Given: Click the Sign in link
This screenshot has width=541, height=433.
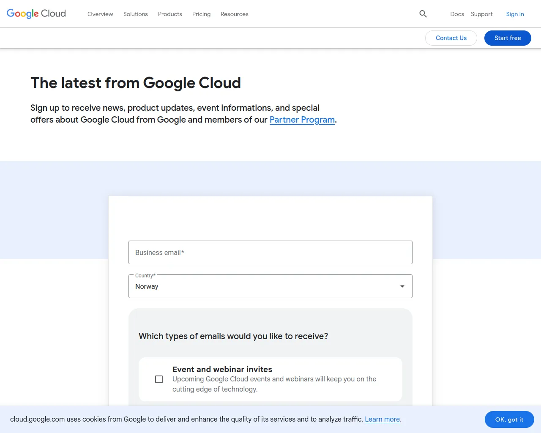Looking at the screenshot, I should [x=515, y=14].
